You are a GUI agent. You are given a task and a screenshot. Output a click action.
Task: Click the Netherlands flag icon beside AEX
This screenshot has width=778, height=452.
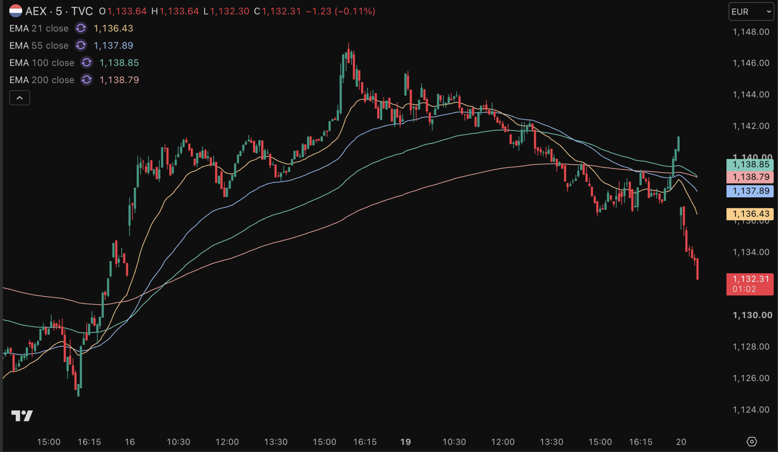[x=16, y=11]
